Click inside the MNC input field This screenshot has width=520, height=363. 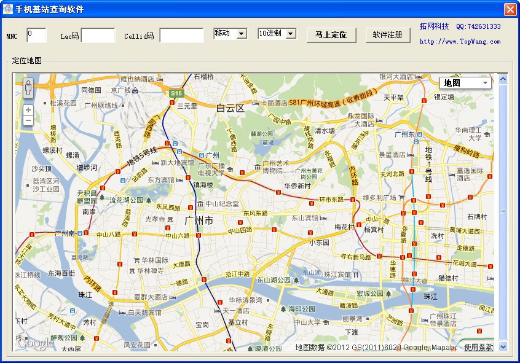35,35
